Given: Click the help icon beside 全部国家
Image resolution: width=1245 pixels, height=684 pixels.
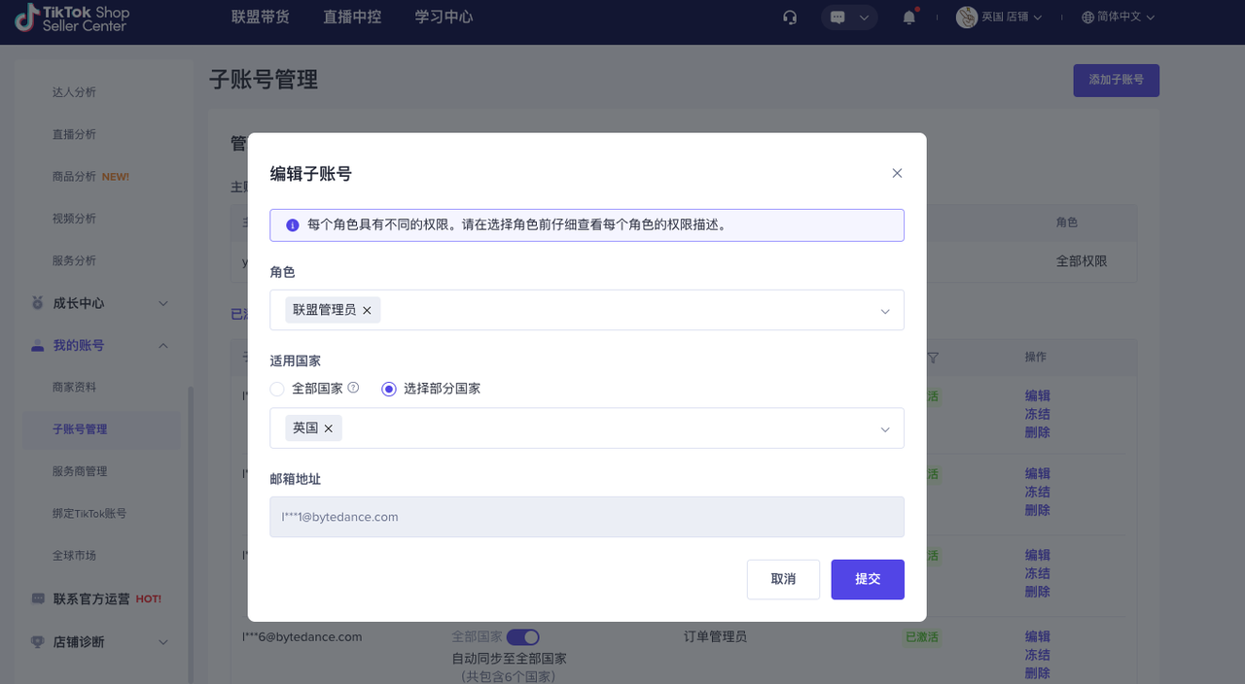Looking at the screenshot, I should pyautogui.click(x=353, y=388).
